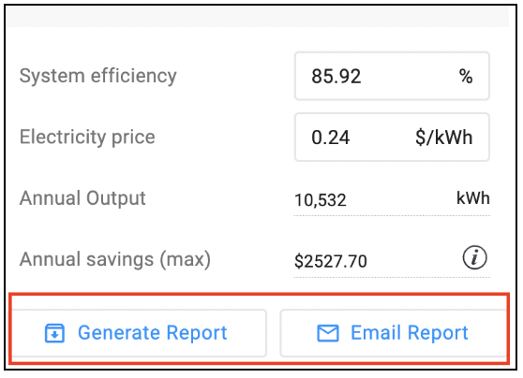Click the $/kWh unit label

[x=444, y=138]
